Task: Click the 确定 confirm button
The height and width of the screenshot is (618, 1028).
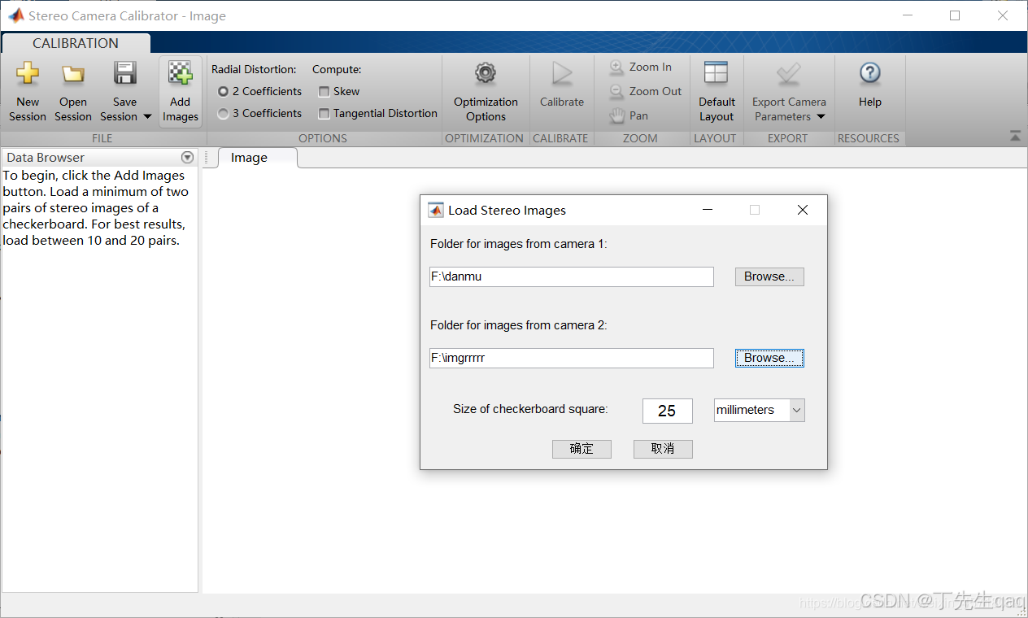Action: tap(582, 449)
